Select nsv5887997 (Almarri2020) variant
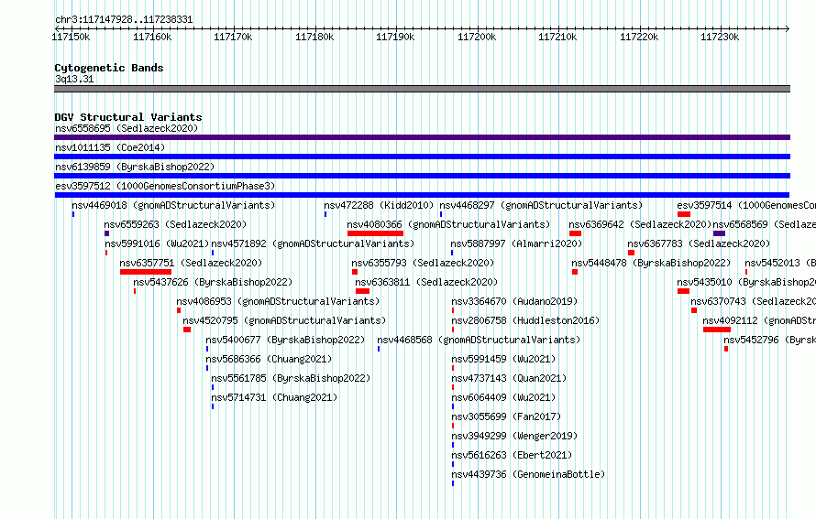This screenshot has height=519, width=816. coord(516,243)
